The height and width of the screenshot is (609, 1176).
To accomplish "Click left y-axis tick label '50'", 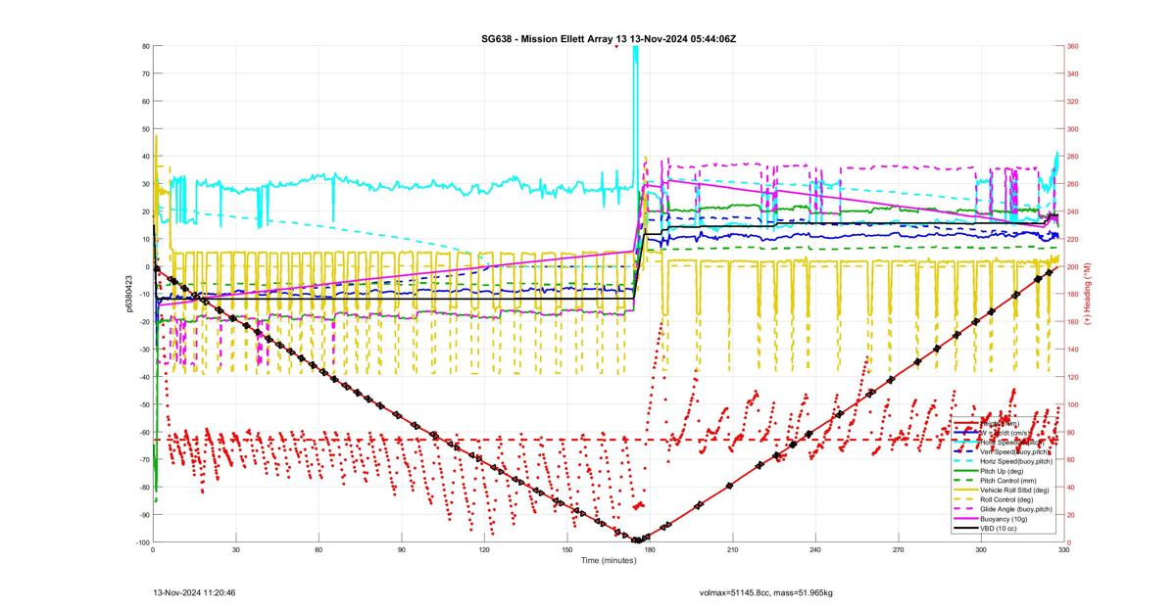I will (x=145, y=129).
